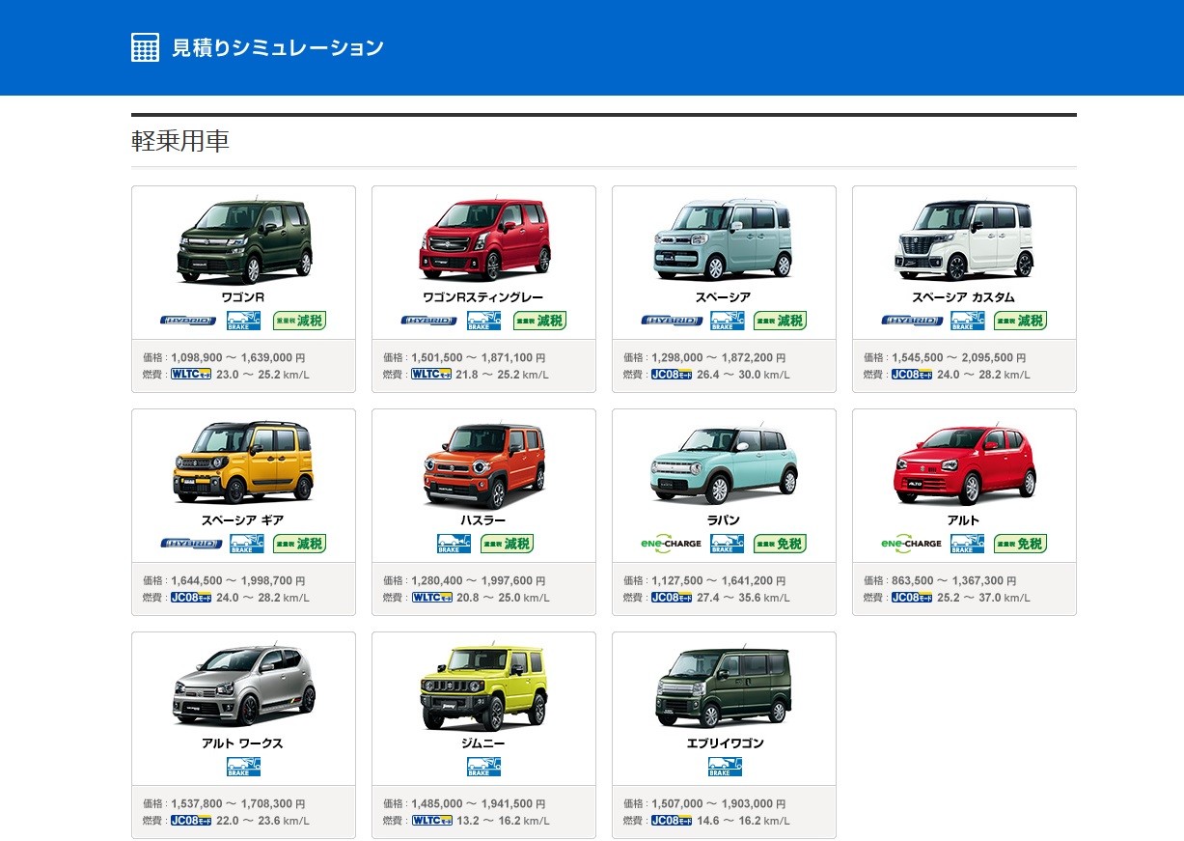
Task: Click the ジムニー WLTC mode icon
Action: coord(430,821)
